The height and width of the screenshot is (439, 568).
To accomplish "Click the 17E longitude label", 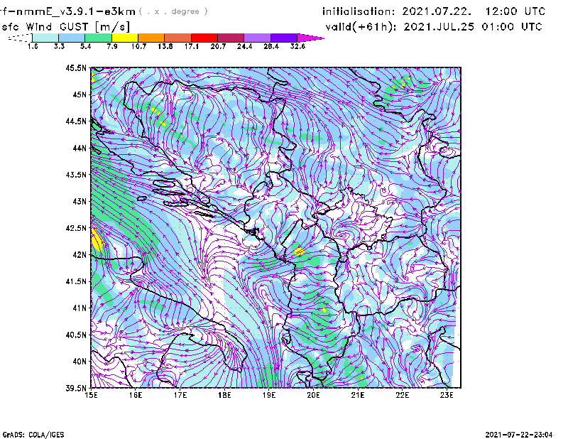I will point(180,395).
